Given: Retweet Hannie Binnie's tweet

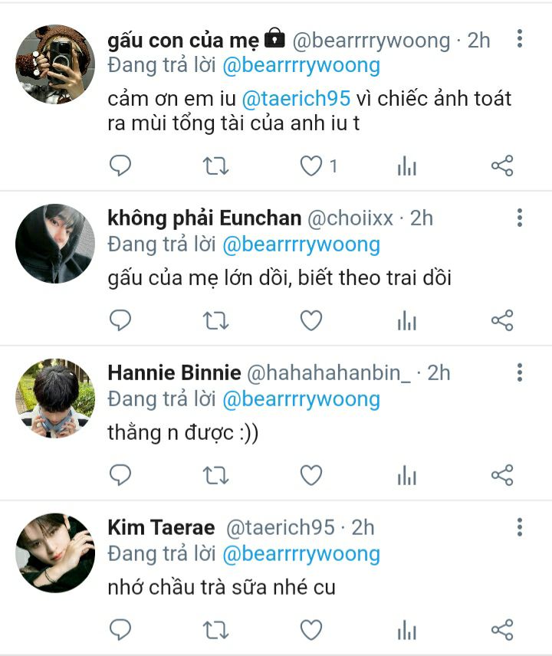Looking at the screenshot, I should coord(215,475).
